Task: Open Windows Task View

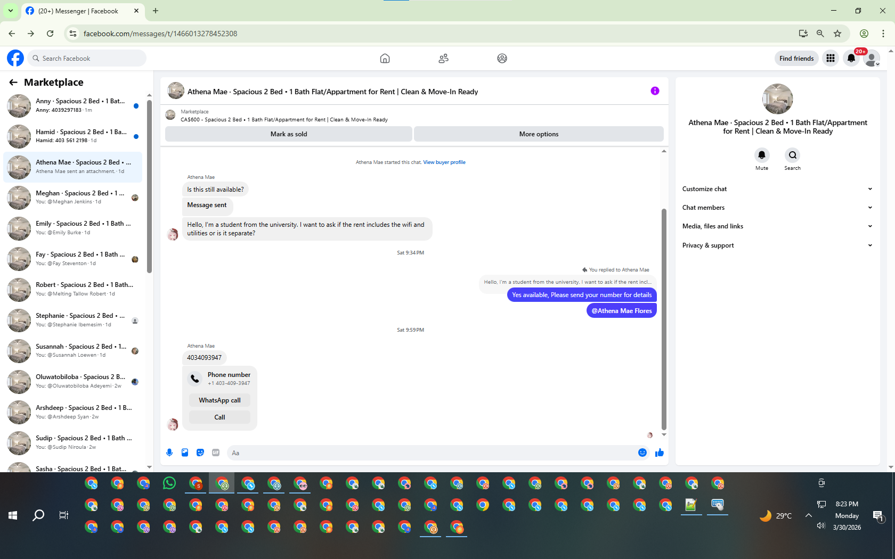Action: [x=64, y=515]
